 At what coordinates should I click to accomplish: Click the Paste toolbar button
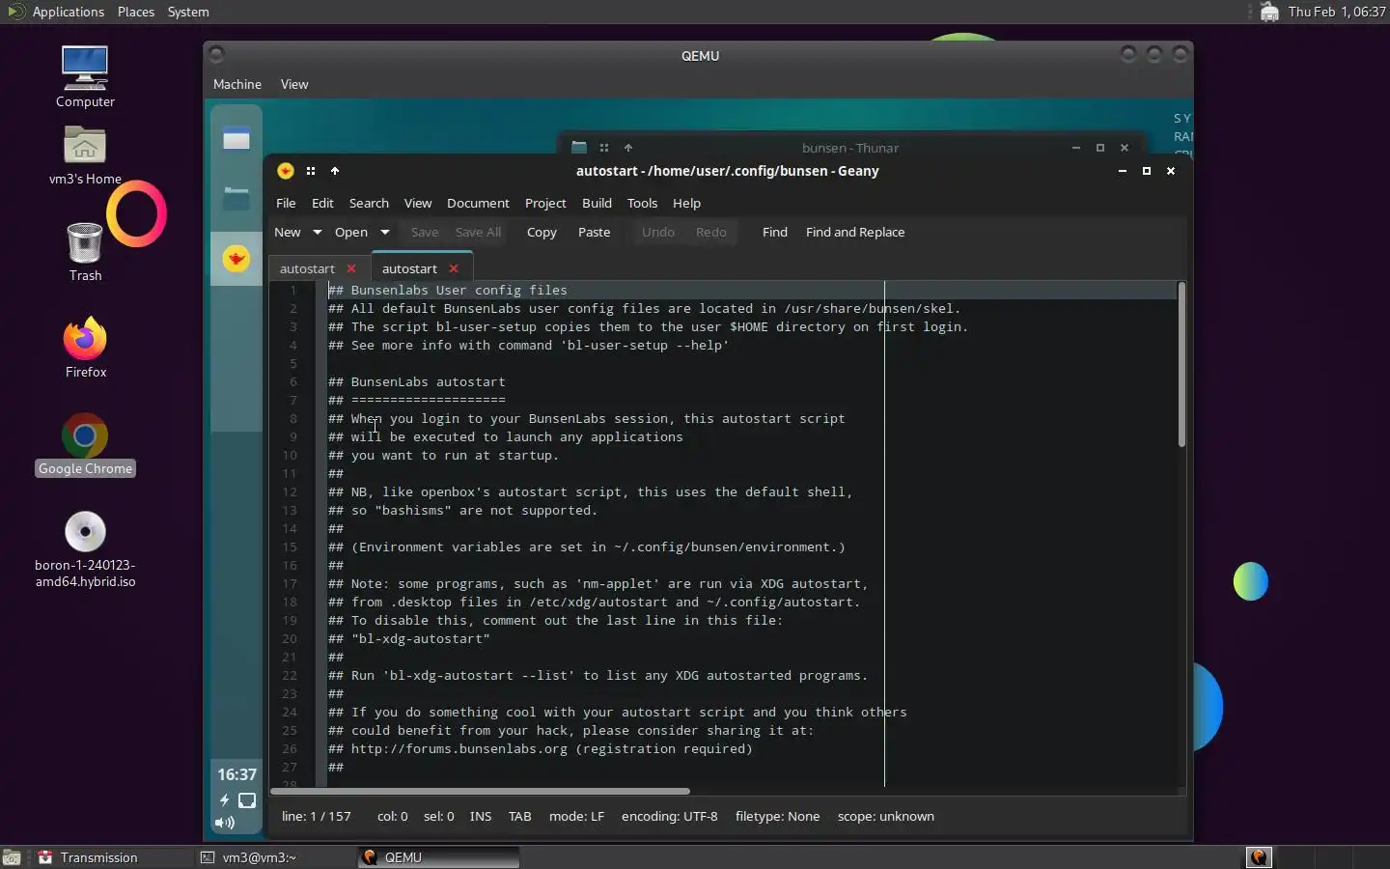pyautogui.click(x=594, y=232)
